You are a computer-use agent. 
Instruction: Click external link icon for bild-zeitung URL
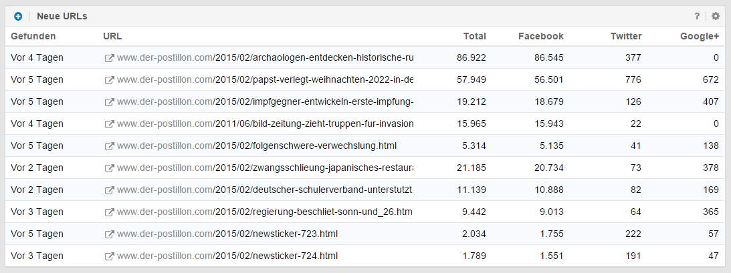[x=109, y=124]
